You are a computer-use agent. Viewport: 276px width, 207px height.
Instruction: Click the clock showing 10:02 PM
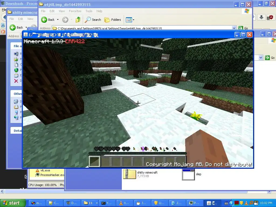(266, 203)
